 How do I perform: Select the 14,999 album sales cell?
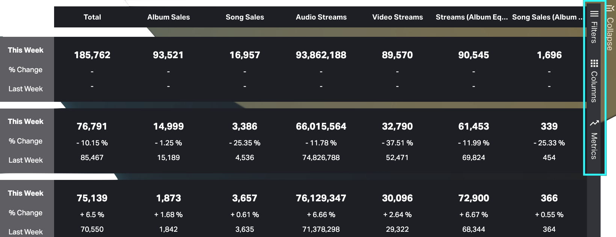pyautogui.click(x=168, y=127)
